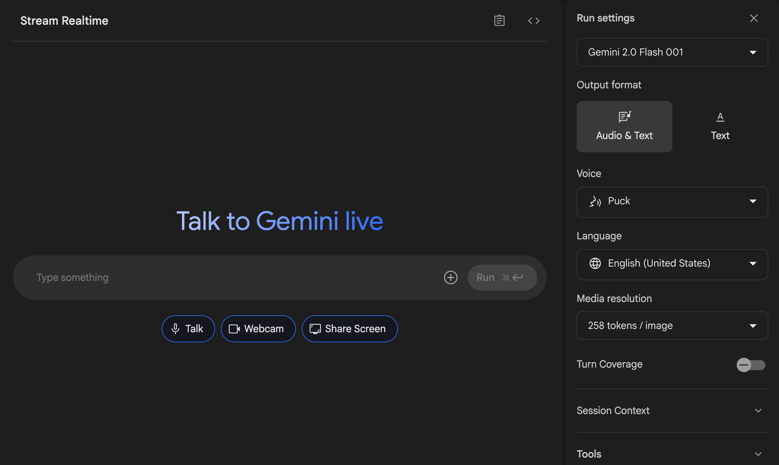Screen dimensions: 779x465
Task: Toggle the Turn Coverage switch
Action: pyautogui.click(x=751, y=365)
